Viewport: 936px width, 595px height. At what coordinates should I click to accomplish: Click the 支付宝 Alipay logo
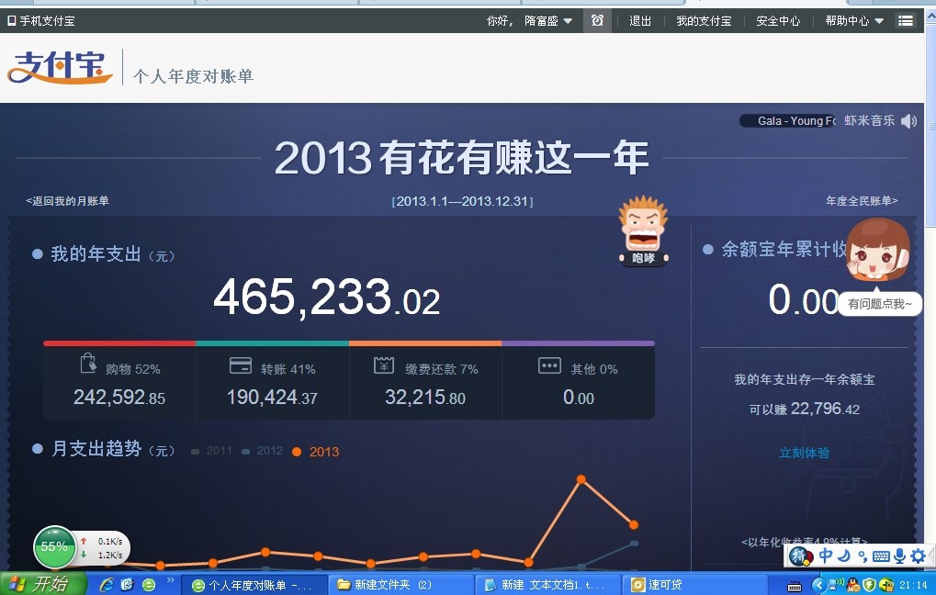click(60, 67)
